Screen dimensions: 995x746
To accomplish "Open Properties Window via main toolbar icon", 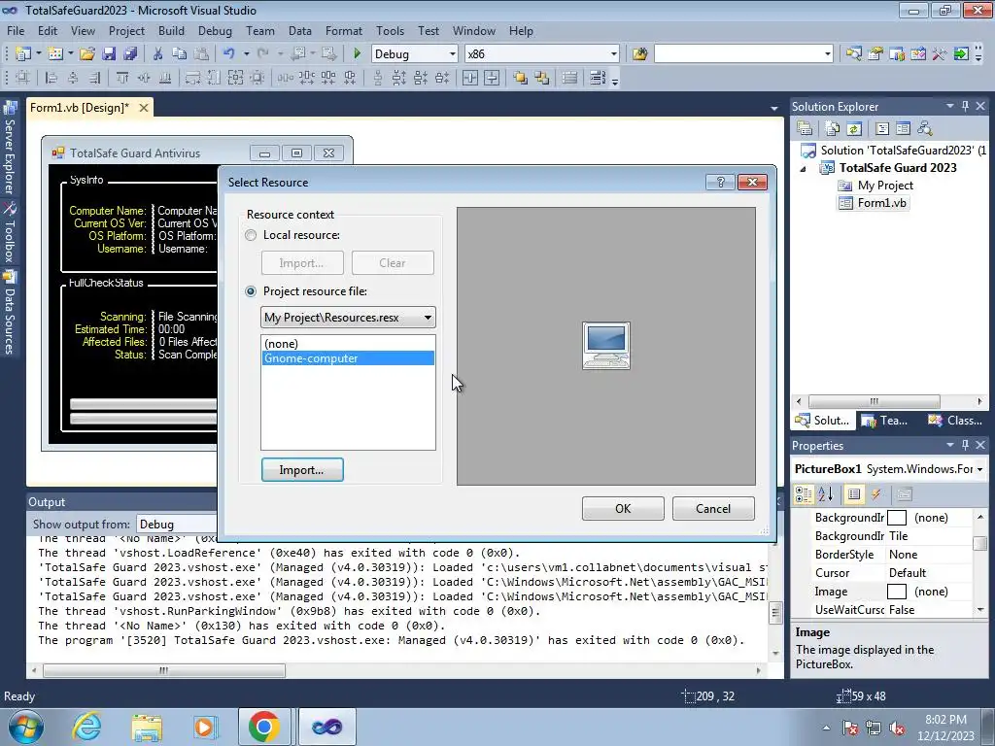I will [x=875, y=54].
